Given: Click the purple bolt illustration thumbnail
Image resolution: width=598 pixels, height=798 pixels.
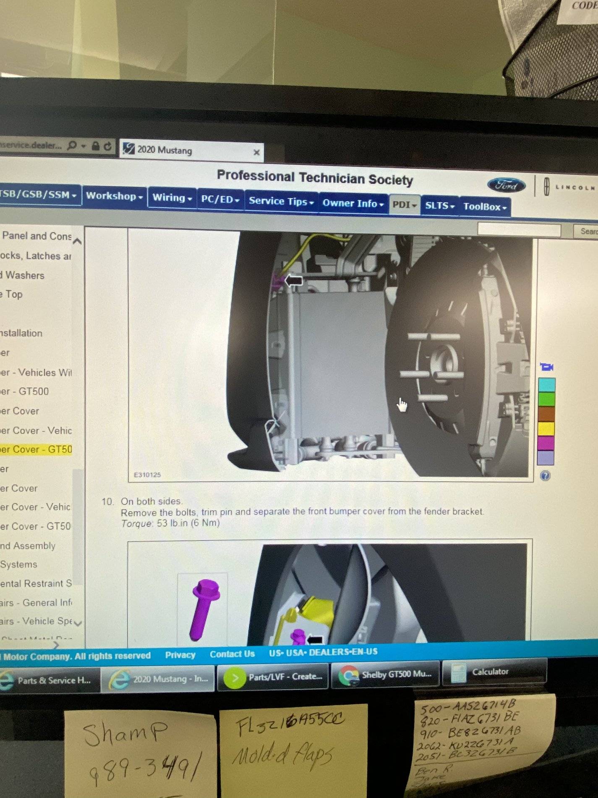Looking at the screenshot, I should tap(203, 609).
